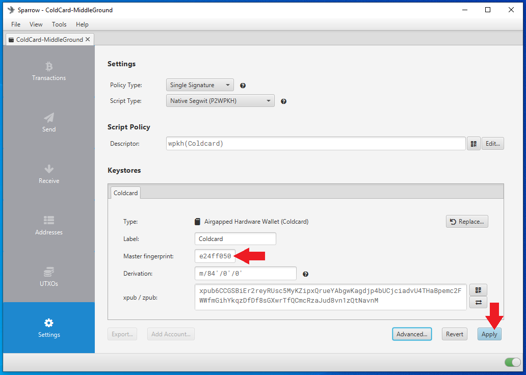Select the Settings sidebar section
Screen dimensions: 526x375
coord(49,328)
